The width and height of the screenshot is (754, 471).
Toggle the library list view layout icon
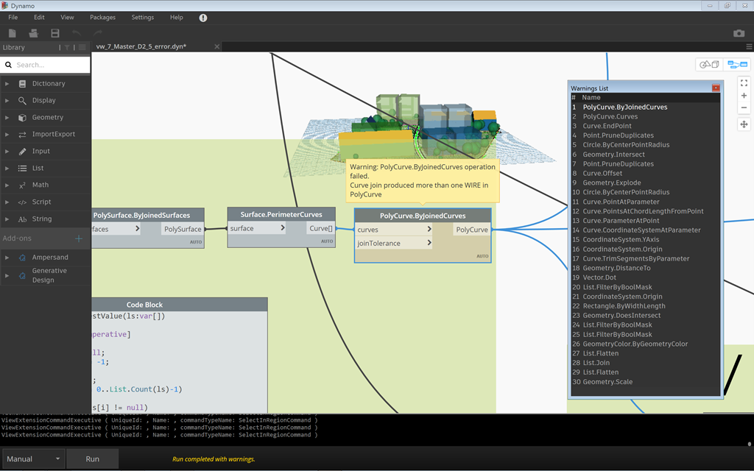pos(82,48)
